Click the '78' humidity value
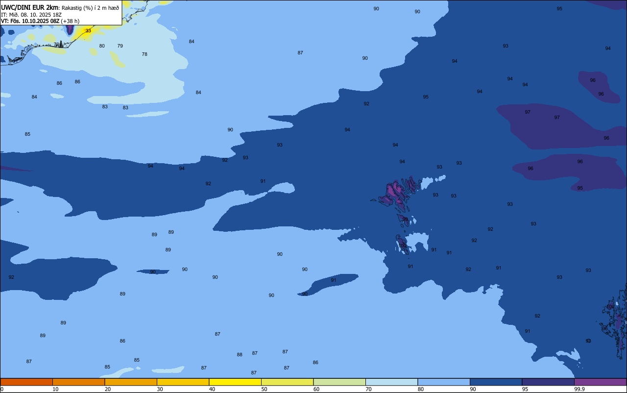Viewport: 627px width, 393px height. point(145,54)
